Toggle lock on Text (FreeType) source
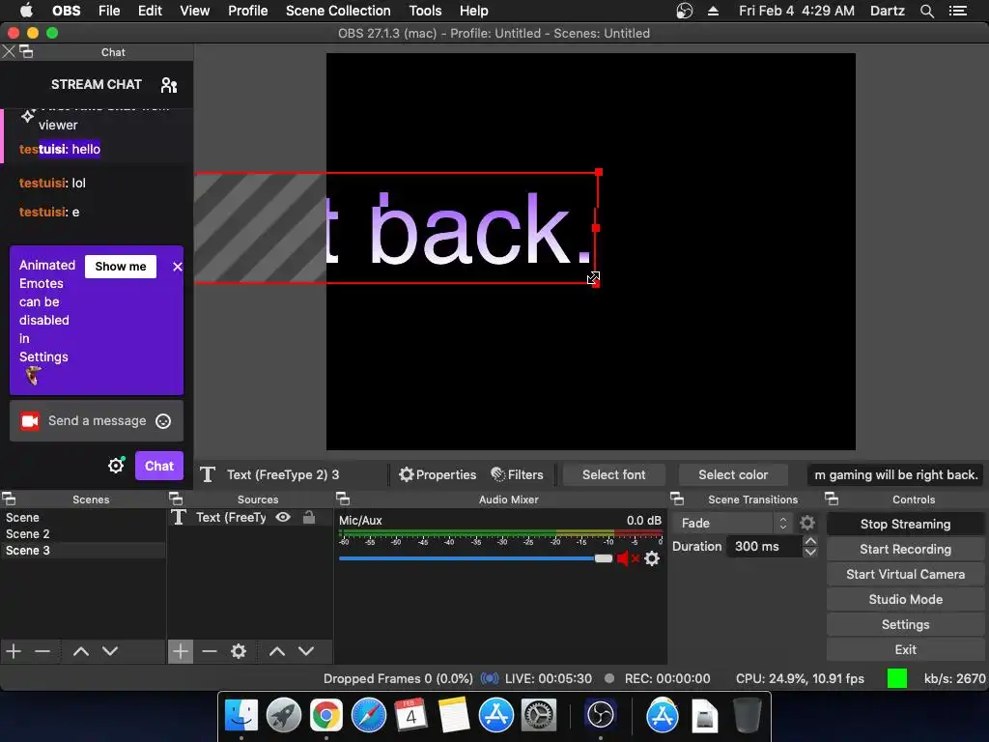 pos(308,518)
